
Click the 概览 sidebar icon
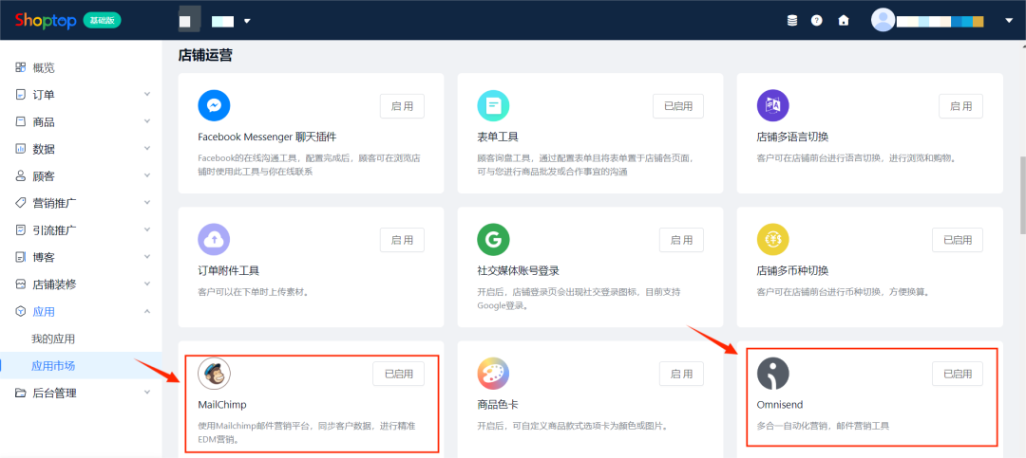click(x=20, y=67)
